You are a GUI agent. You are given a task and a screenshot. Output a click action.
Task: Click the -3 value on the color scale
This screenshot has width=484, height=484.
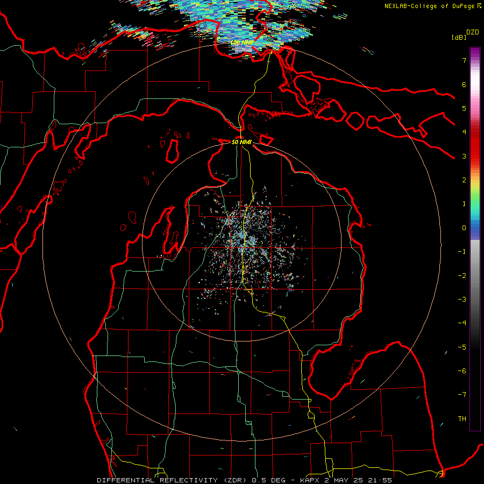[462, 300]
